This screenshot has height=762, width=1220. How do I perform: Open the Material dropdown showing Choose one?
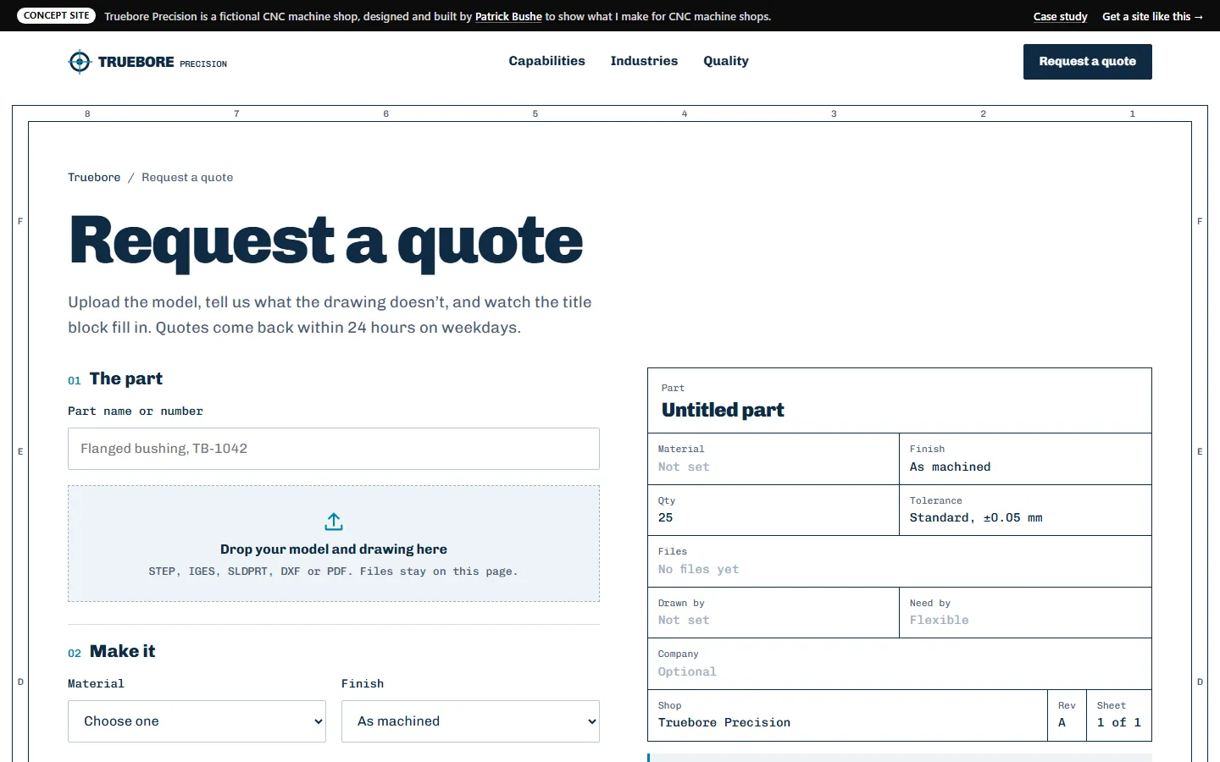click(x=197, y=721)
